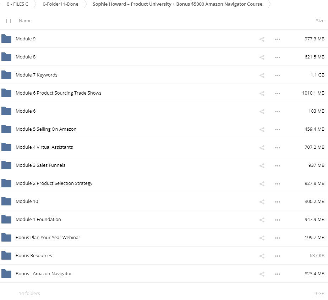Share the Module 7 Keywords folder
The height and width of the screenshot is (300, 328).
tap(262, 75)
